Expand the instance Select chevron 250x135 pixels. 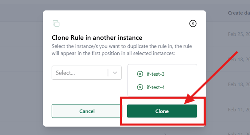[115, 73]
